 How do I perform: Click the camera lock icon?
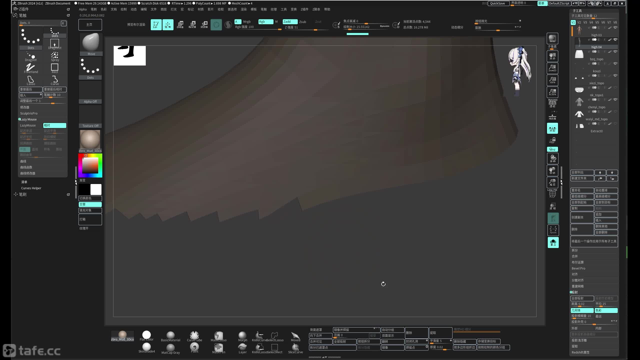[x=552, y=140]
